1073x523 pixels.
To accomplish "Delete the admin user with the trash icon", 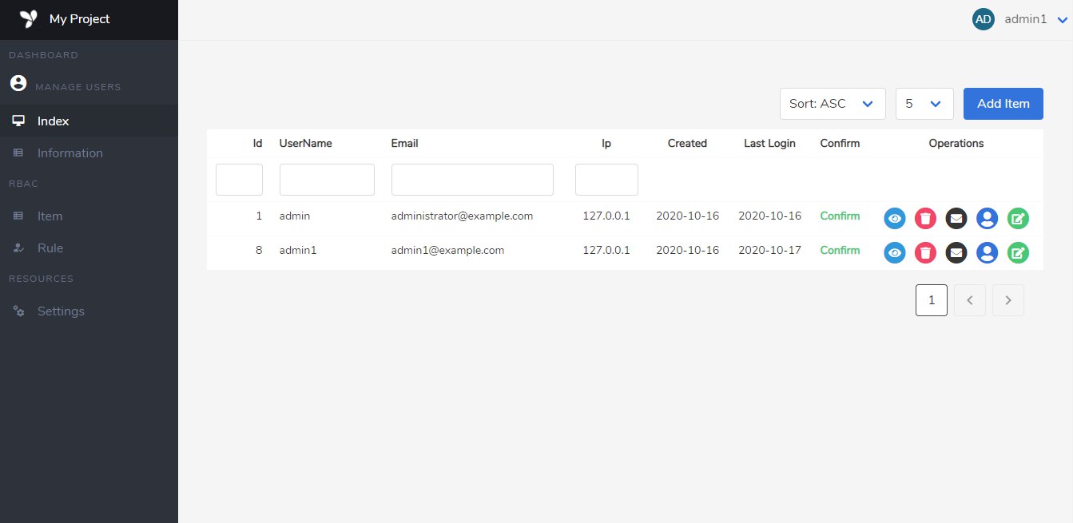I will (925, 218).
